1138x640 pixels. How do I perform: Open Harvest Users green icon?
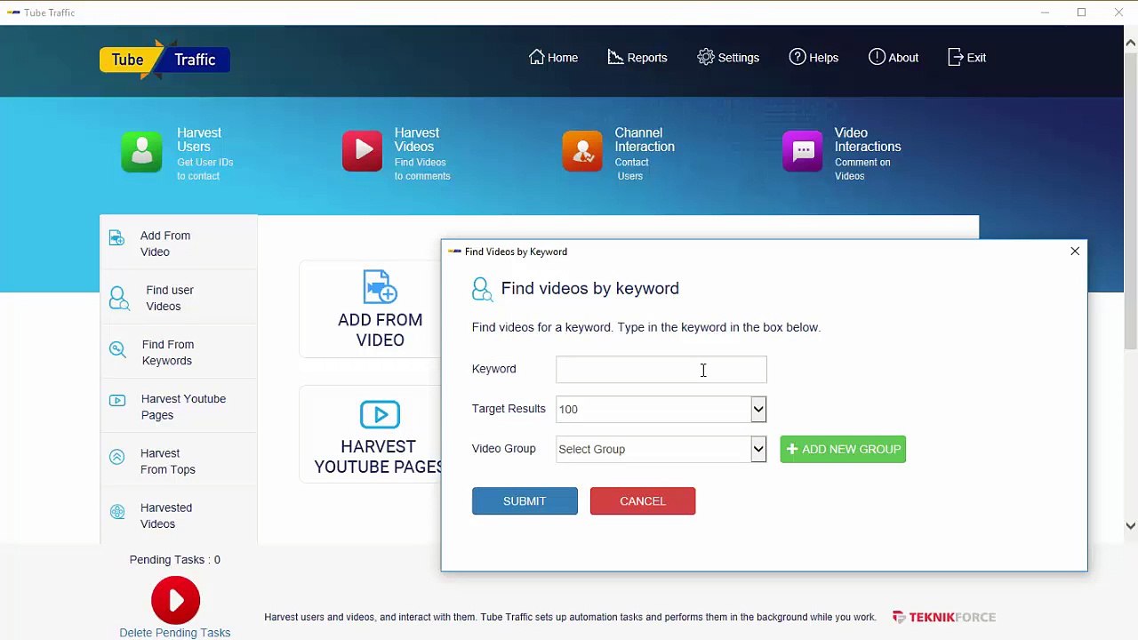click(x=142, y=151)
